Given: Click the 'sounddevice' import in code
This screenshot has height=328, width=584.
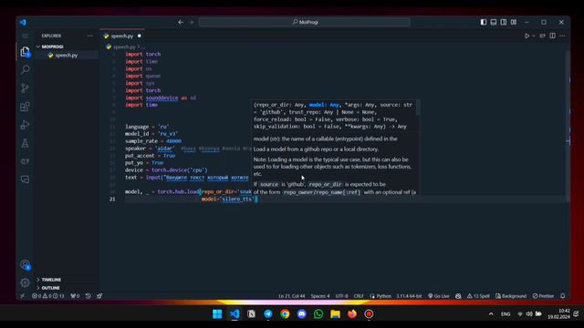Looking at the screenshot, I should click(x=162, y=97).
